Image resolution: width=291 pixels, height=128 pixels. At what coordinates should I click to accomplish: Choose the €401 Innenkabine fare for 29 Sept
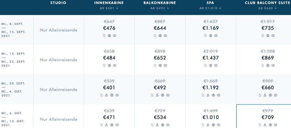click(x=109, y=88)
